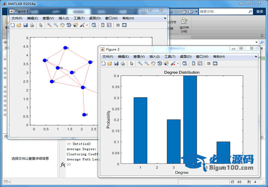
Task: Hide Plot Tools icon in Figure 2
Action: tap(209, 64)
